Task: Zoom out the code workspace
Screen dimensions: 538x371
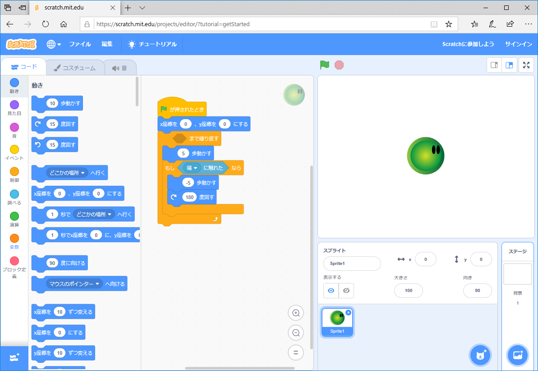Action: (296, 333)
